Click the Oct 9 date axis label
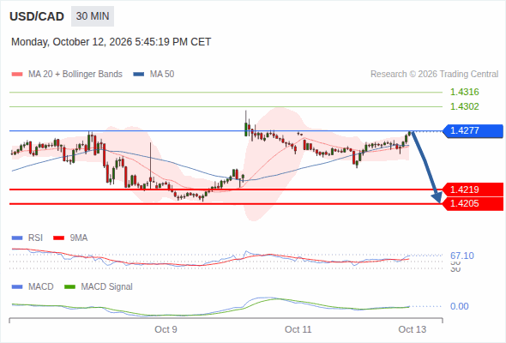This screenshot has height=343, width=506. (166, 329)
